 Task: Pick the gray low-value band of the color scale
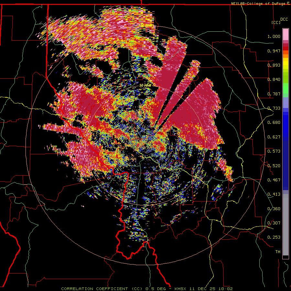pyautogui.click(x=286, y=225)
